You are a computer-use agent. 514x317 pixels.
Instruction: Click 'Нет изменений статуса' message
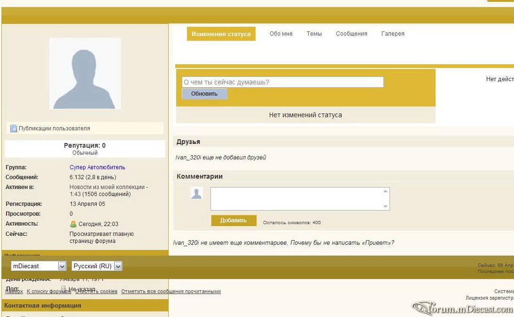coord(305,115)
